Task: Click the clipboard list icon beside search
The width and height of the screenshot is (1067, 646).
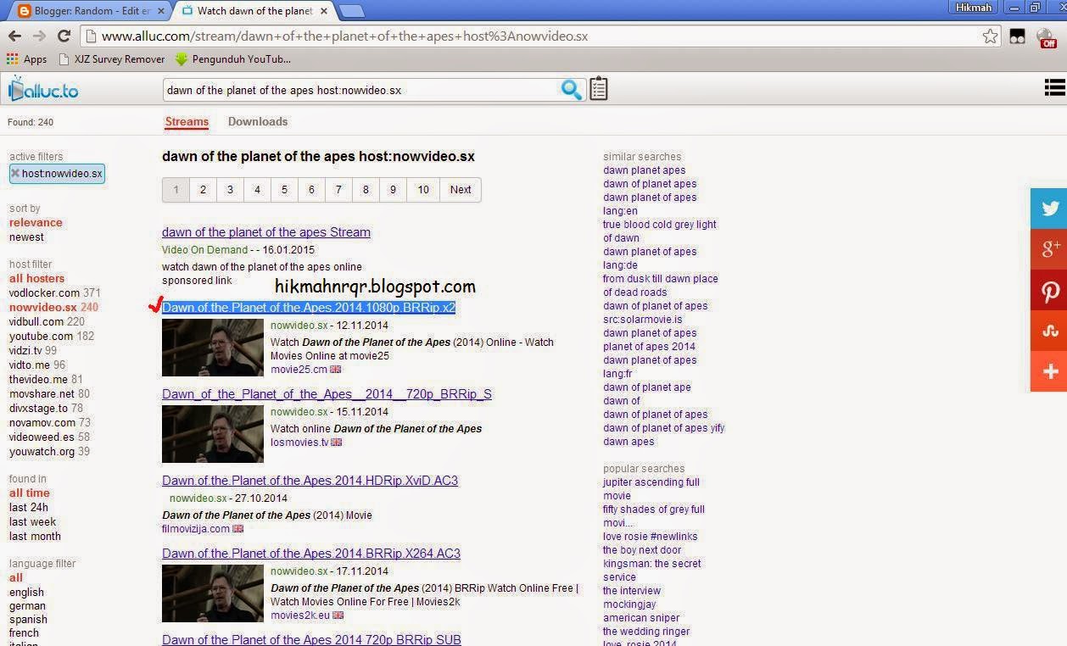Action: [599, 89]
